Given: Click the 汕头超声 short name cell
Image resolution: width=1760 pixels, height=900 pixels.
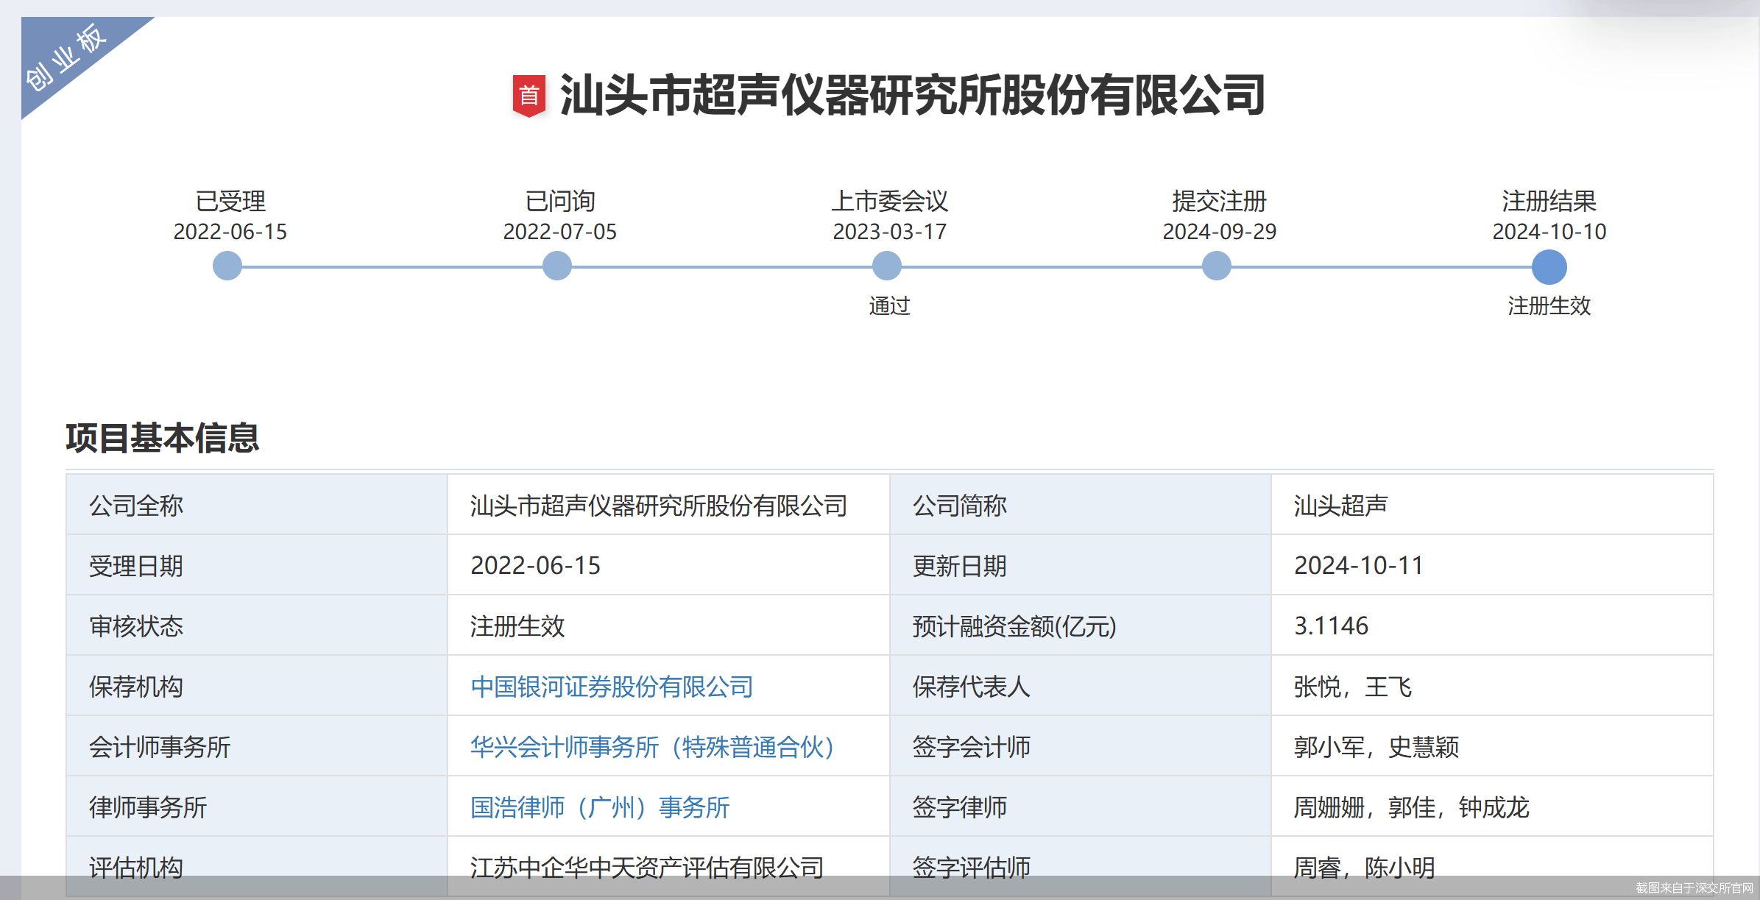Looking at the screenshot, I should click(x=1340, y=506).
